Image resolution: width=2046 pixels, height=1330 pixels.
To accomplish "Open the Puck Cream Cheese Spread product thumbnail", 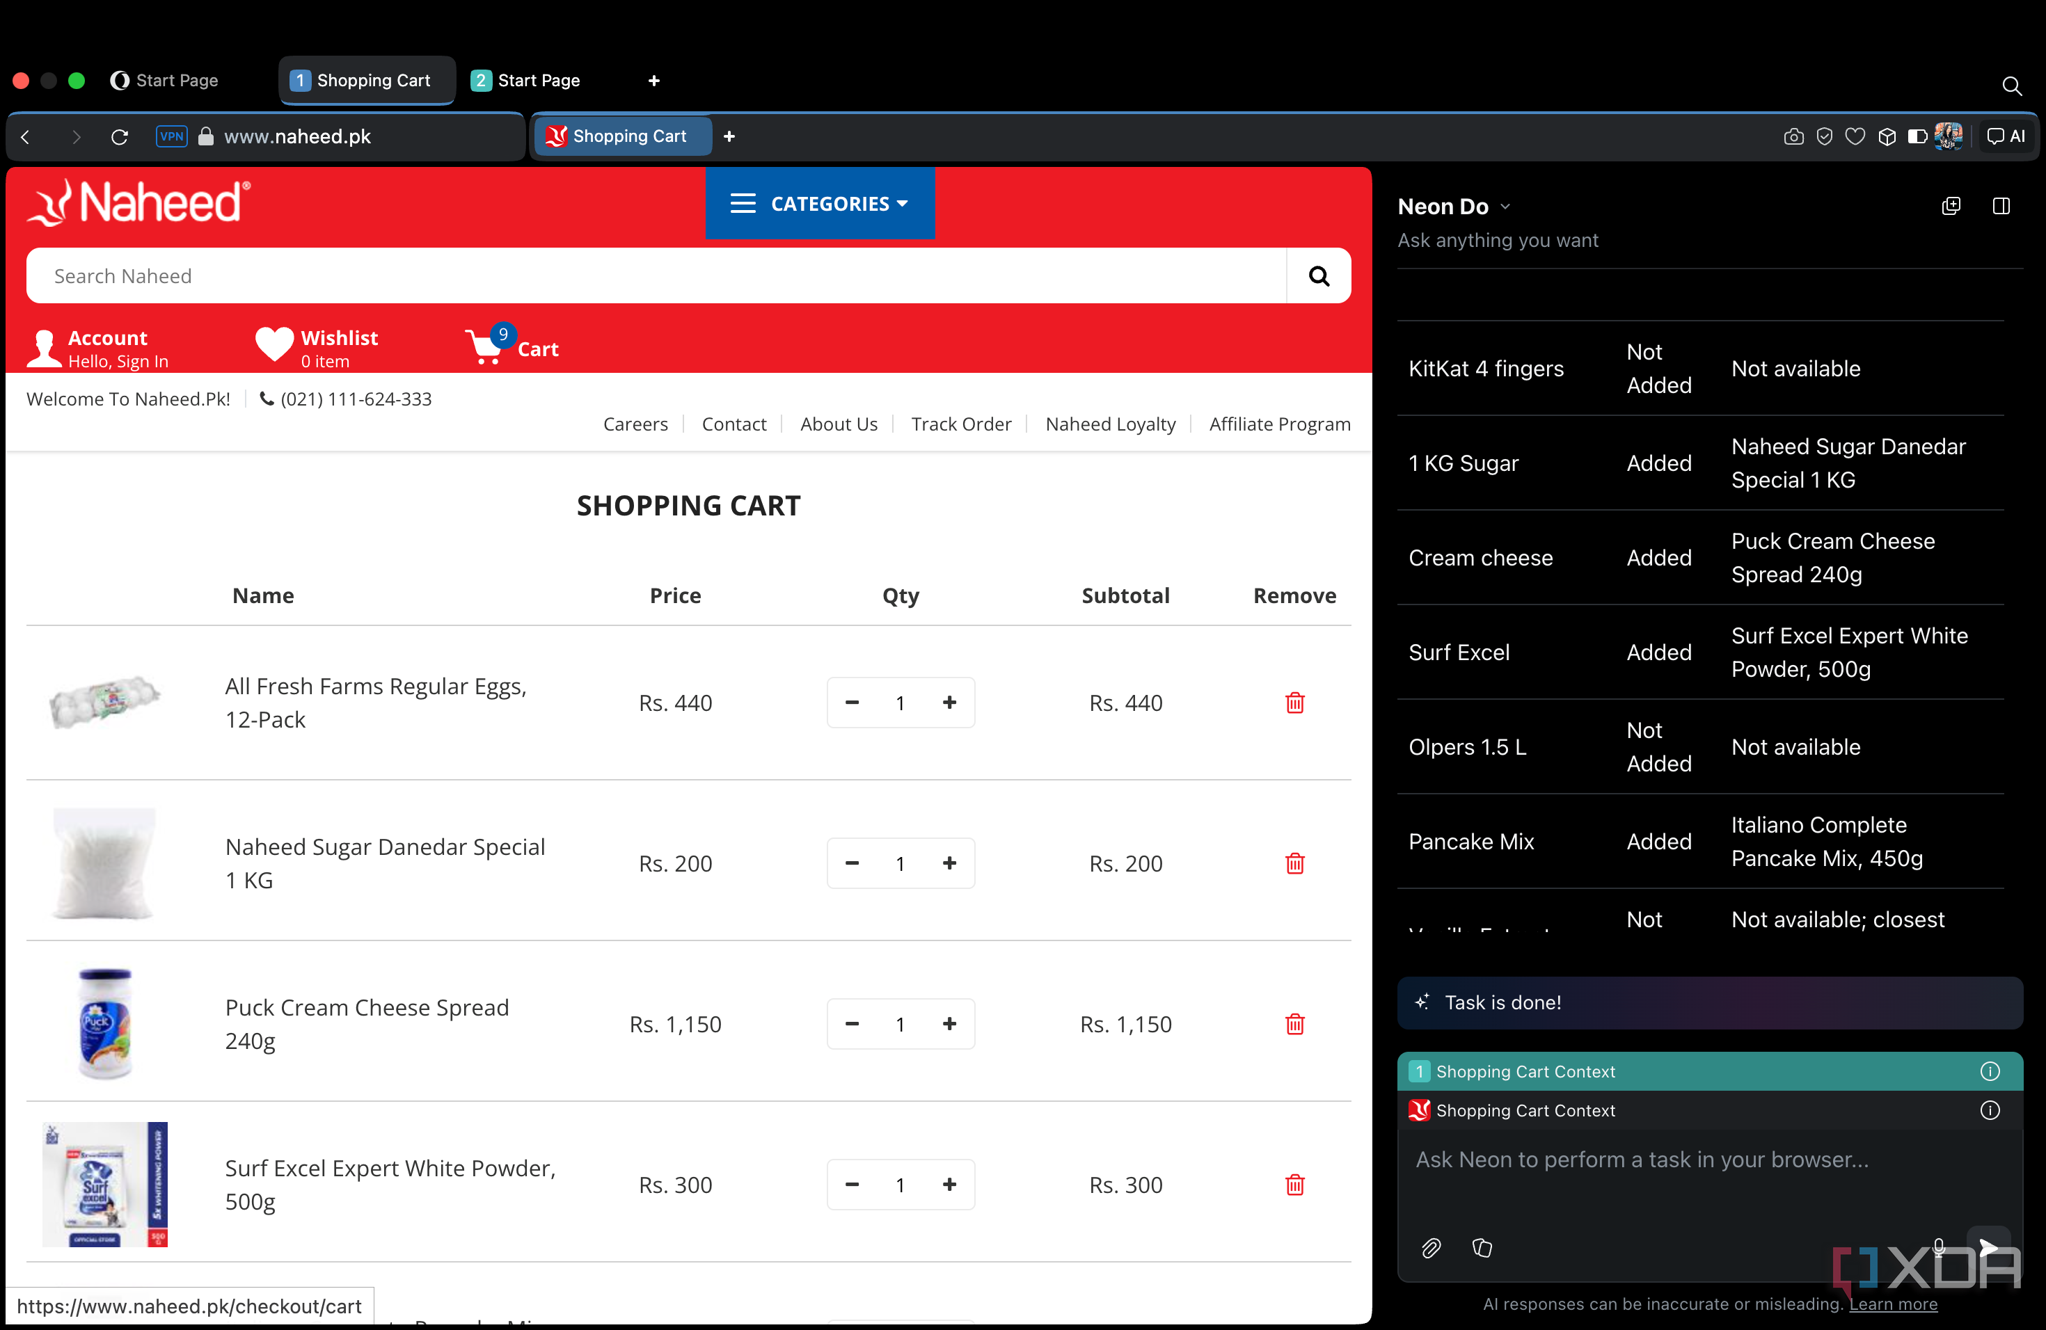I will click(105, 1023).
